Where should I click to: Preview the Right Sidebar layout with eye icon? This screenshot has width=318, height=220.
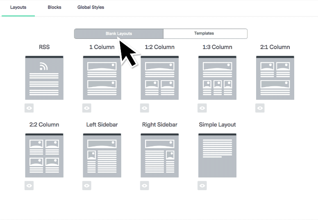click(x=144, y=186)
